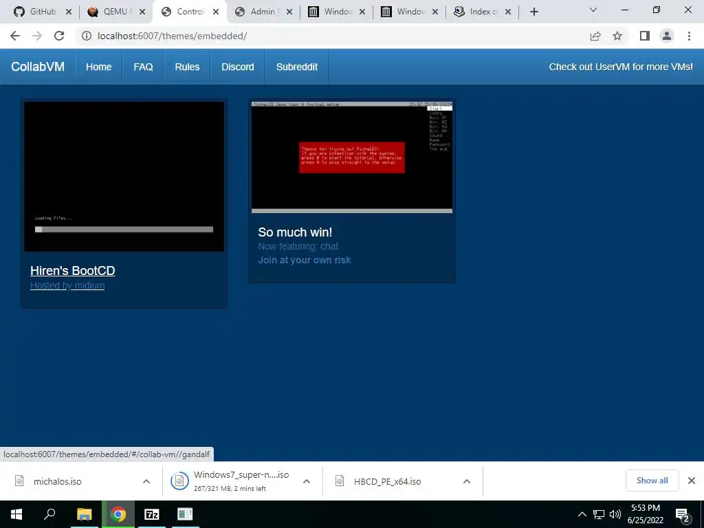
Task: Open the Subreddit nav link
Action: pyautogui.click(x=297, y=67)
